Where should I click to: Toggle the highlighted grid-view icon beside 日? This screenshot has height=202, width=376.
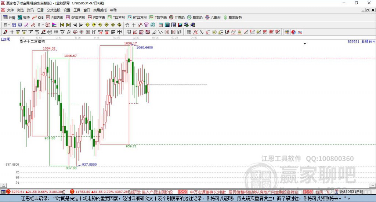pos(14,25)
